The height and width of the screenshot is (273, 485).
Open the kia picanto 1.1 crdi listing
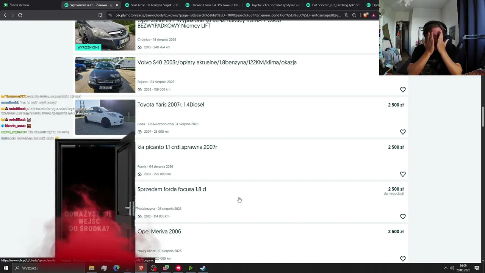(x=177, y=147)
